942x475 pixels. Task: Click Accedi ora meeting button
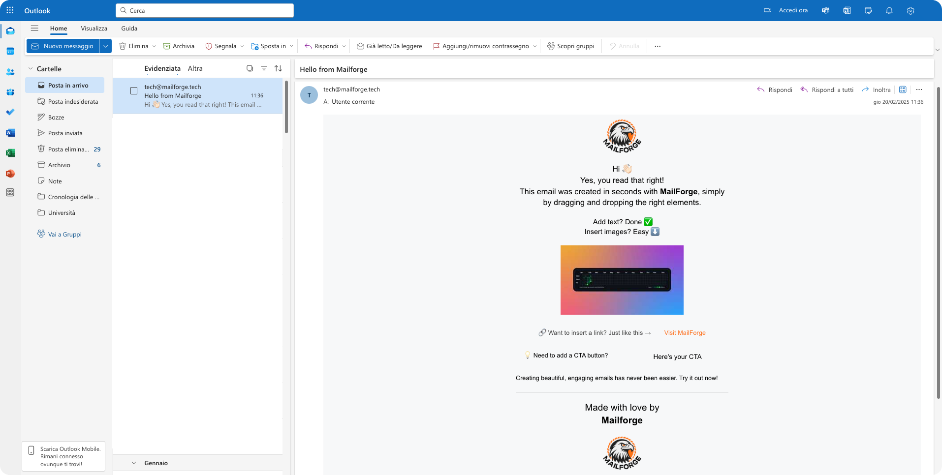(786, 10)
